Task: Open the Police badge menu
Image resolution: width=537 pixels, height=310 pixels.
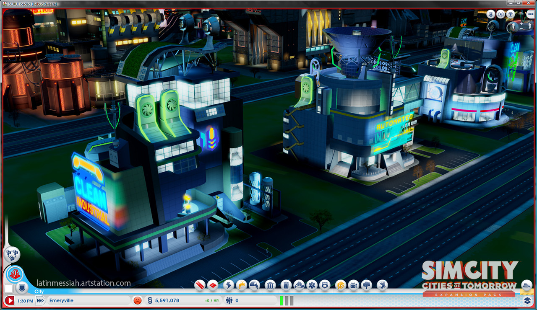Action: tap(325, 285)
